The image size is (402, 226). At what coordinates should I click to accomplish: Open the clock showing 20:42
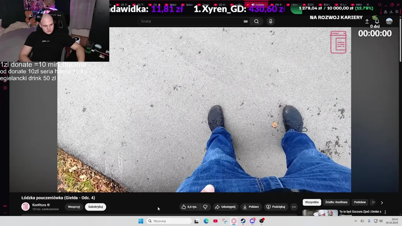coord(392,221)
